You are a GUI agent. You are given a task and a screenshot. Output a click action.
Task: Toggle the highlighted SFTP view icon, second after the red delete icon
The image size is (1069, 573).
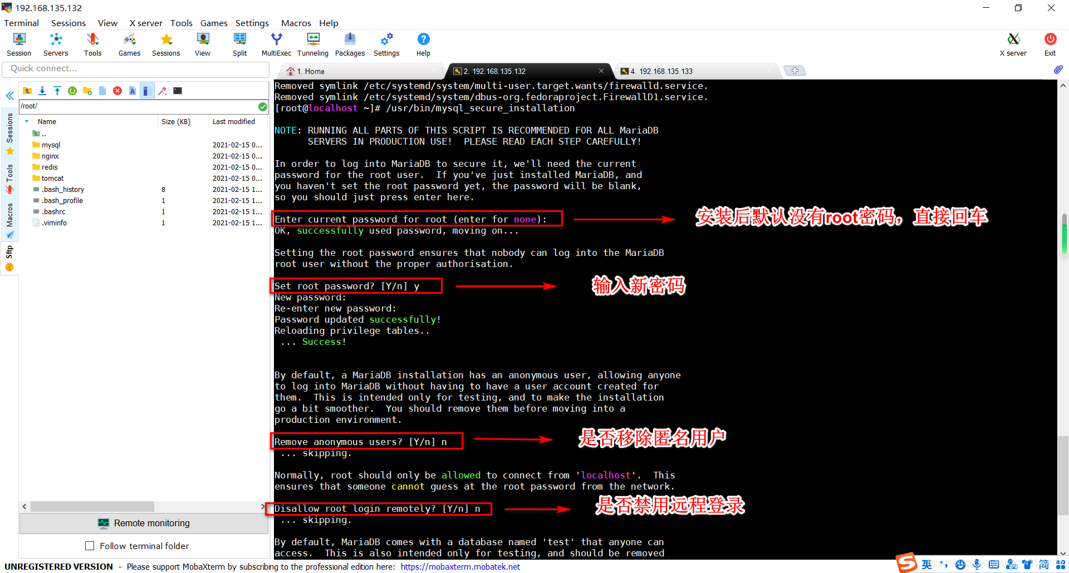coord(146,91)
